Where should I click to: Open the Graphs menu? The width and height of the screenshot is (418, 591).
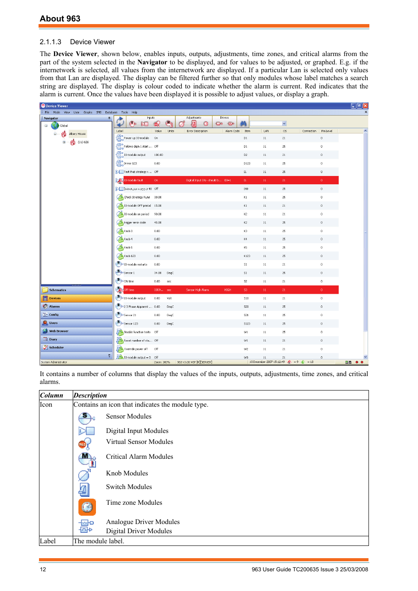click(88, 112)
